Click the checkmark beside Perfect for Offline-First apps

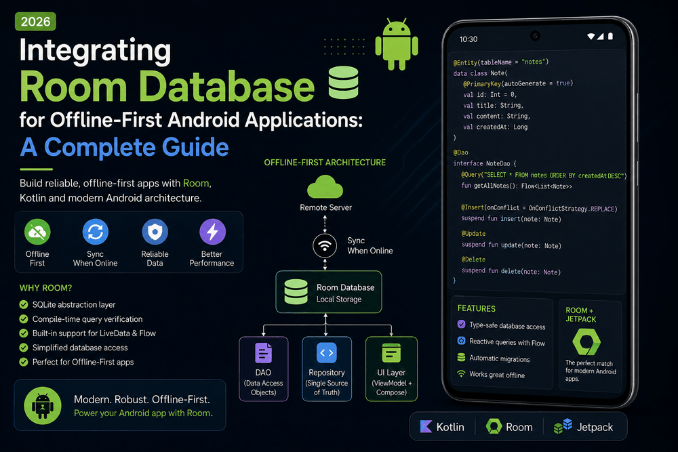(x=24, y=362)
